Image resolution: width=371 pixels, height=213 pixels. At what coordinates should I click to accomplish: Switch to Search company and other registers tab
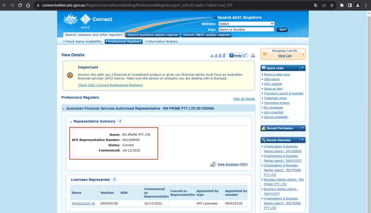[x=94, y=35]
